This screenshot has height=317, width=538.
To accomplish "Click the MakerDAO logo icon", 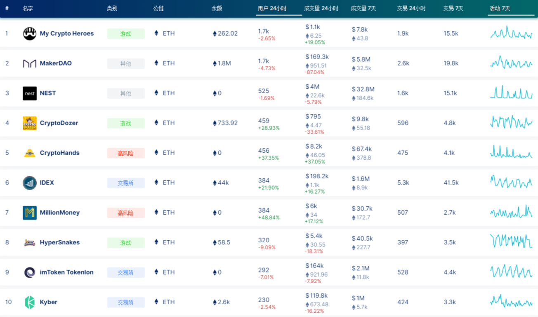I will [x=30, y=64].
